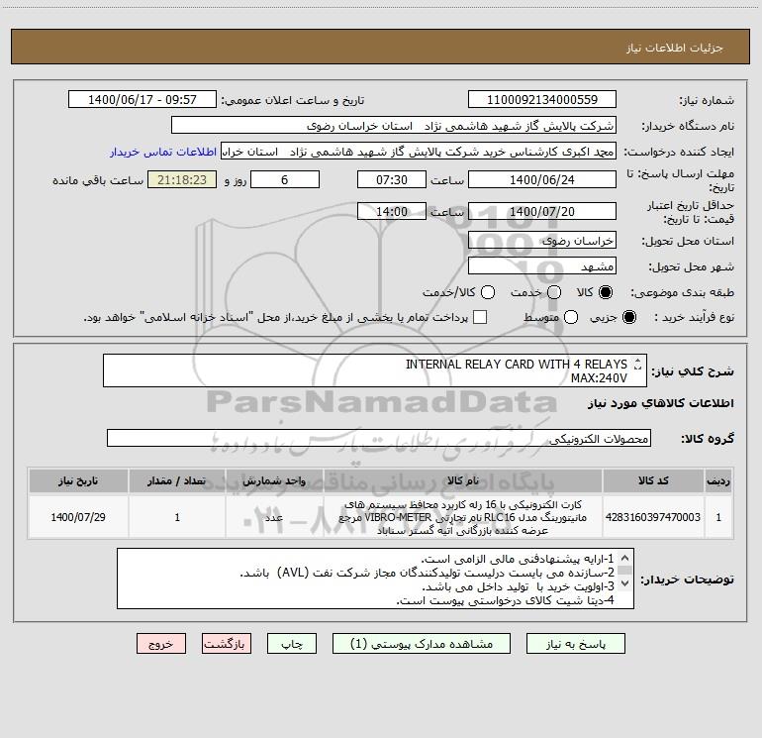762x738 pixels.
Task: Click the remaining days field showing 6
Action: pos(285,179)
